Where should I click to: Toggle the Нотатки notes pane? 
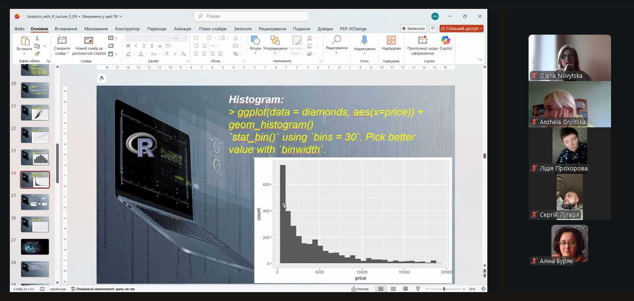[x=360, y=289]
